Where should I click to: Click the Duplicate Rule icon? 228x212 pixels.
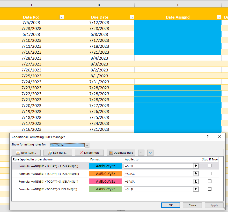(x=111, y=152)
